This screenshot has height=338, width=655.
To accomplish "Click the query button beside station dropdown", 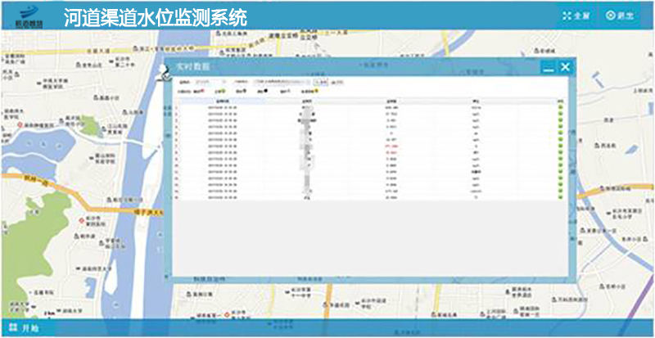I will click(x=321, y=83).
